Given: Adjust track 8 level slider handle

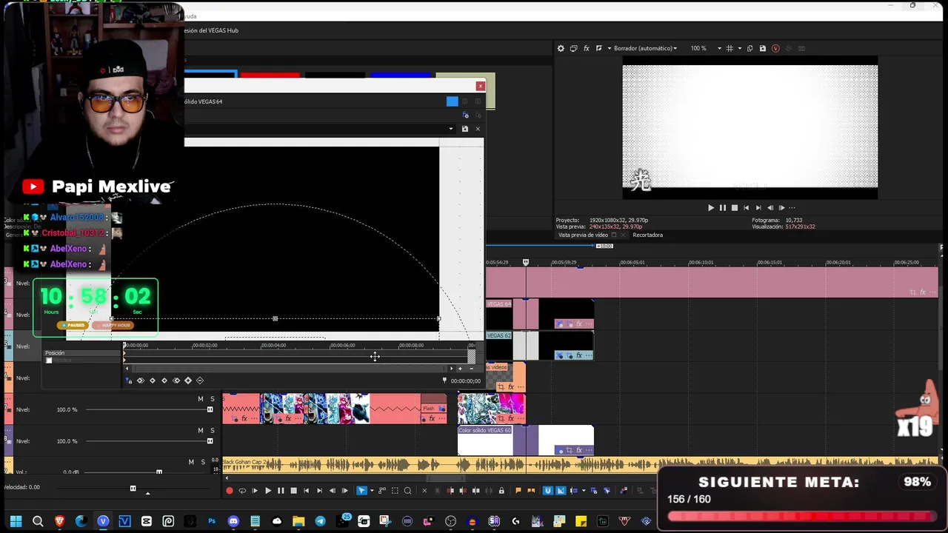Looking at the screenshot, I should pyautogui.click(x=210, y=441).
